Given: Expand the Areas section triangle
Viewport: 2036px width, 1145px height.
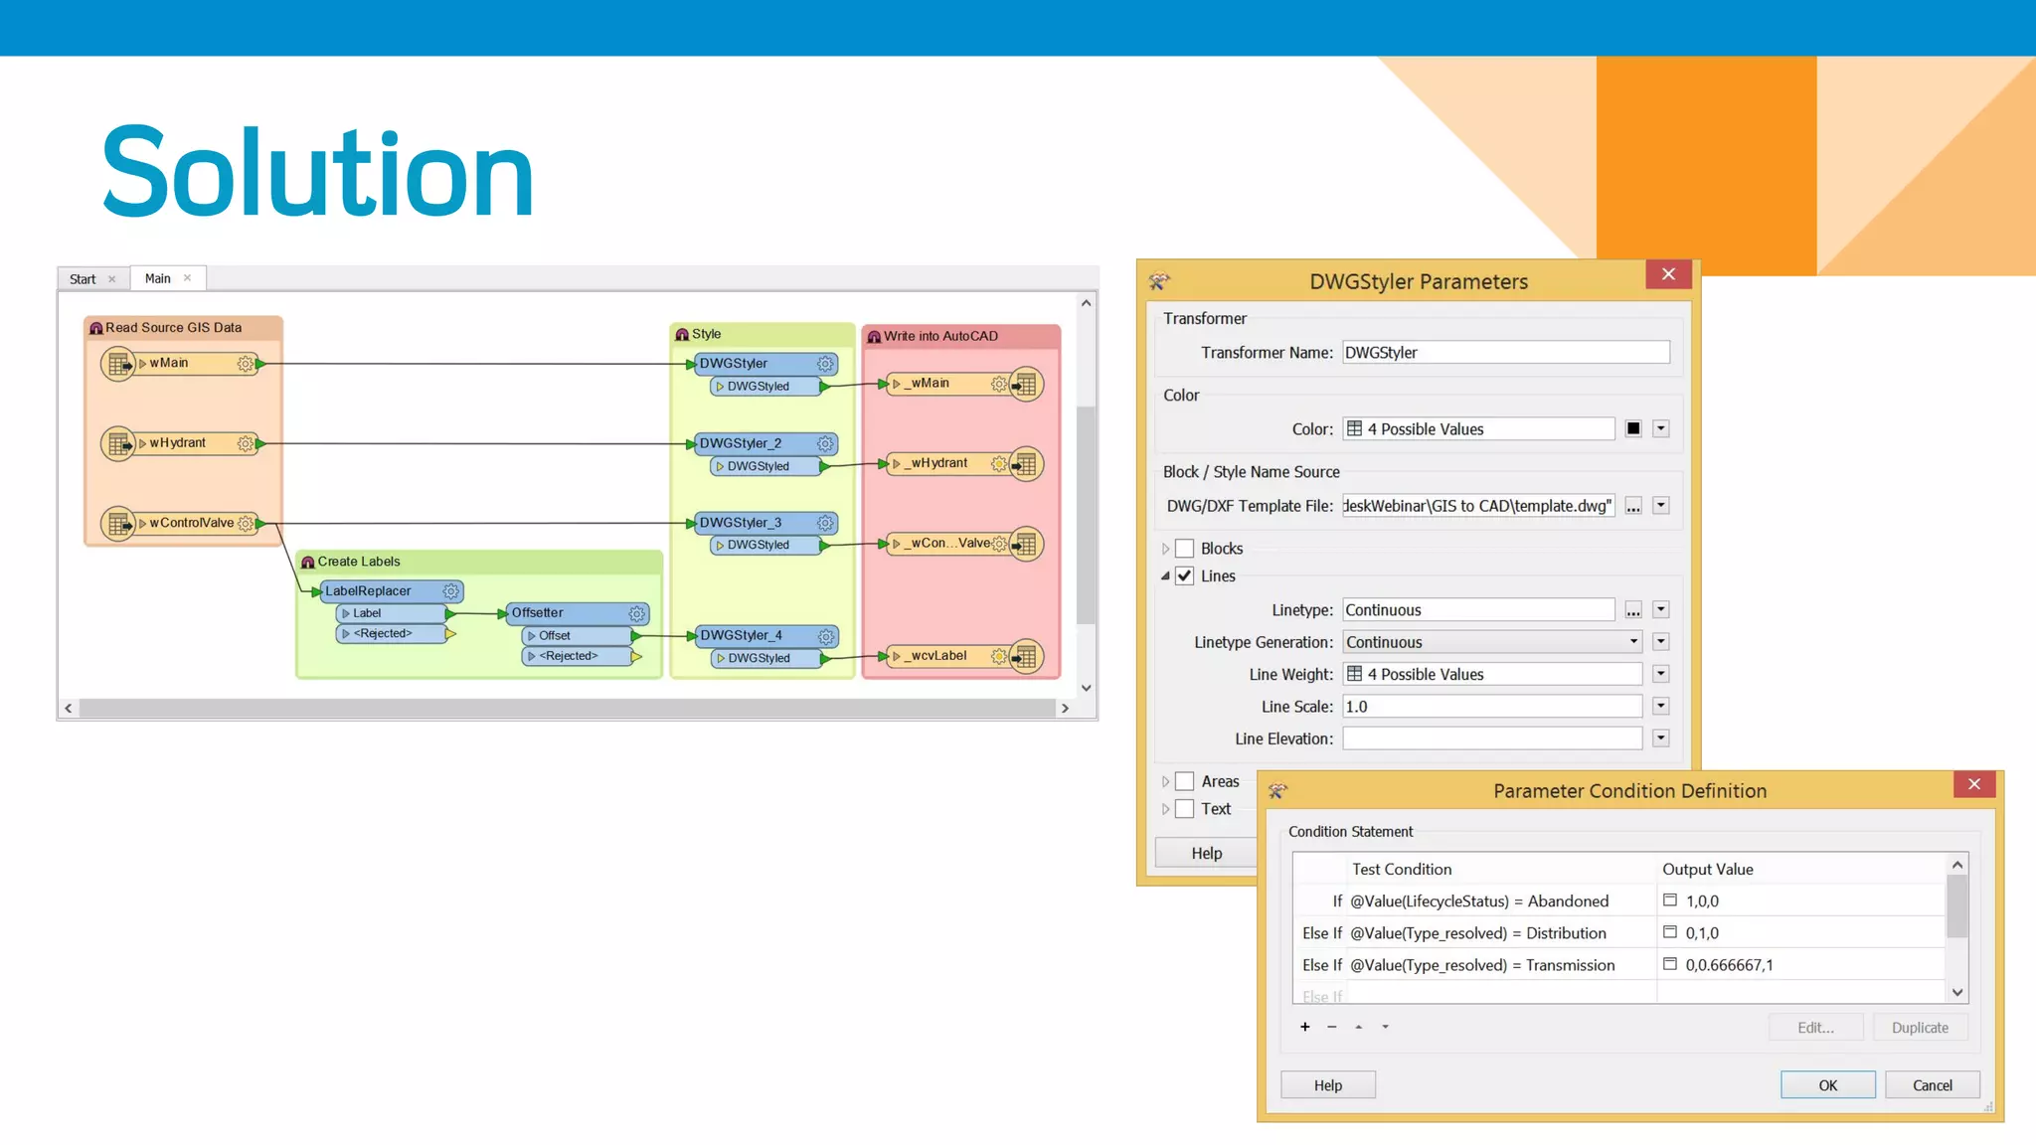Looking at the screenshot, I should [x=1165, y=782].
